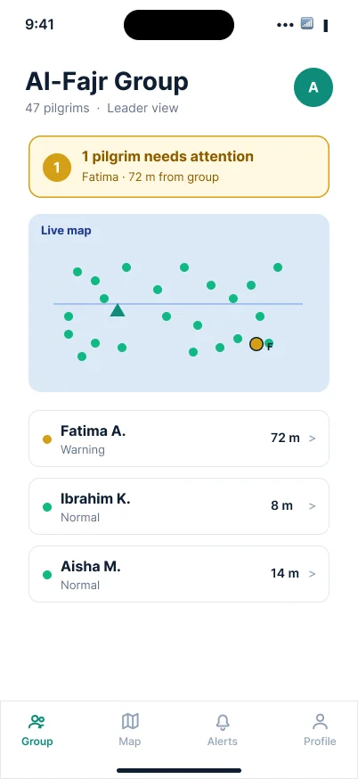Open the Alerts tab label
Viewport: 358px width, 779px height.
(223, 742)
